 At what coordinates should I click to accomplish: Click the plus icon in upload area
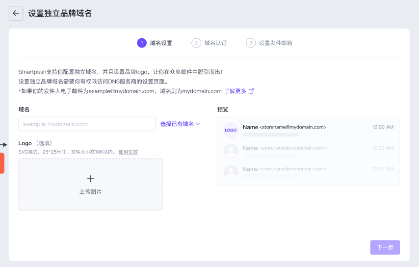(90, 179)
